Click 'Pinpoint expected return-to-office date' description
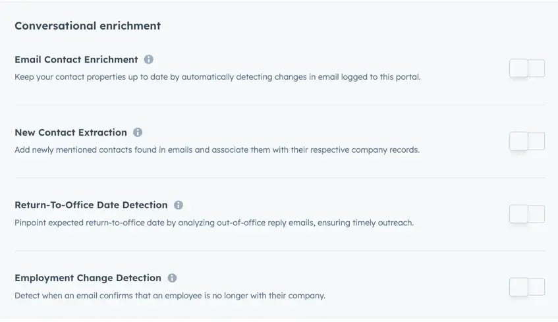Viewport: 558px width, 322px height. point(214,223)
